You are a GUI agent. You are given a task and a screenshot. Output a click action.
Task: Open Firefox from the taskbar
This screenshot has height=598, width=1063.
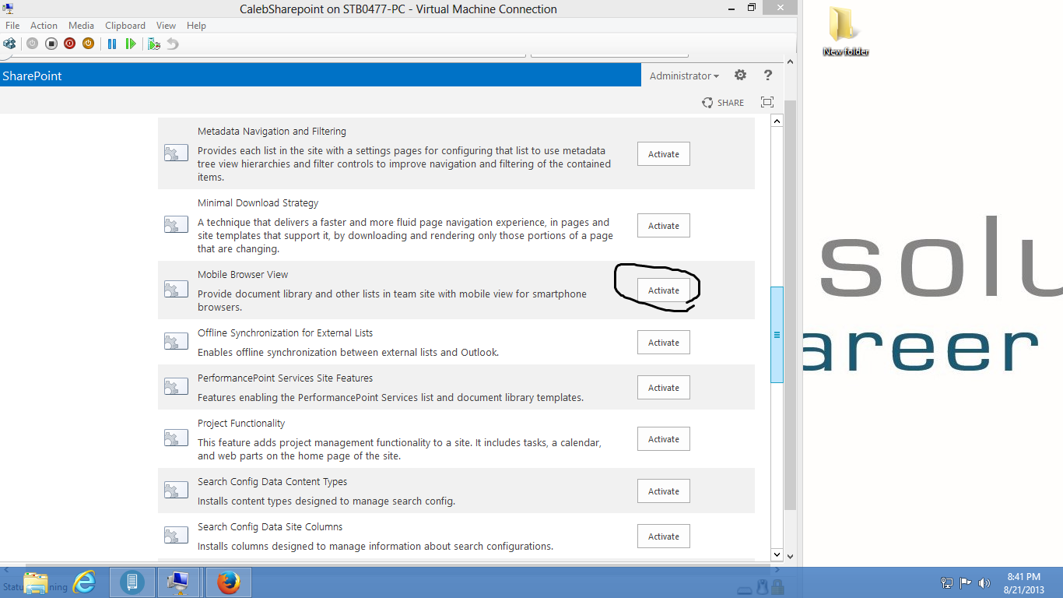(229, 582)
